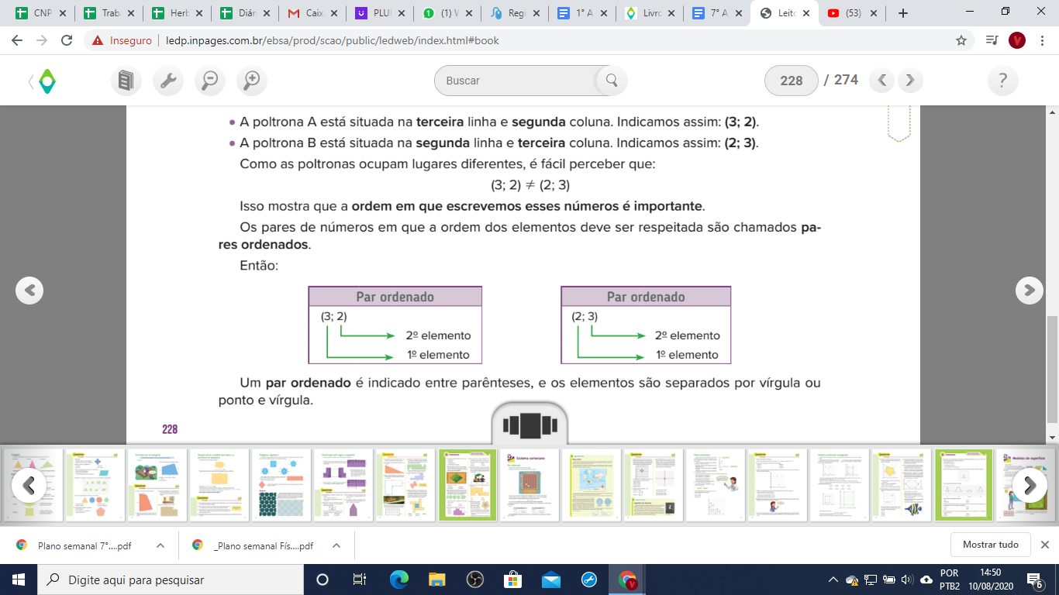Screen dimensions: 1059x595
Task: Collapse the thumbnail strip handle
Action: point(529,425)
